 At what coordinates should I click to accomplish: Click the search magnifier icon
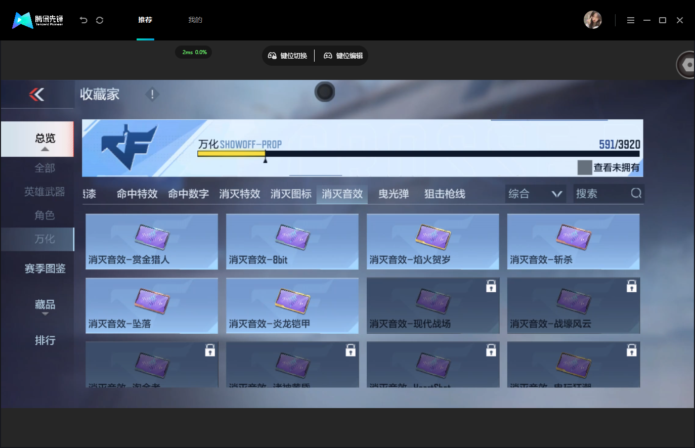tap(636, 193)
